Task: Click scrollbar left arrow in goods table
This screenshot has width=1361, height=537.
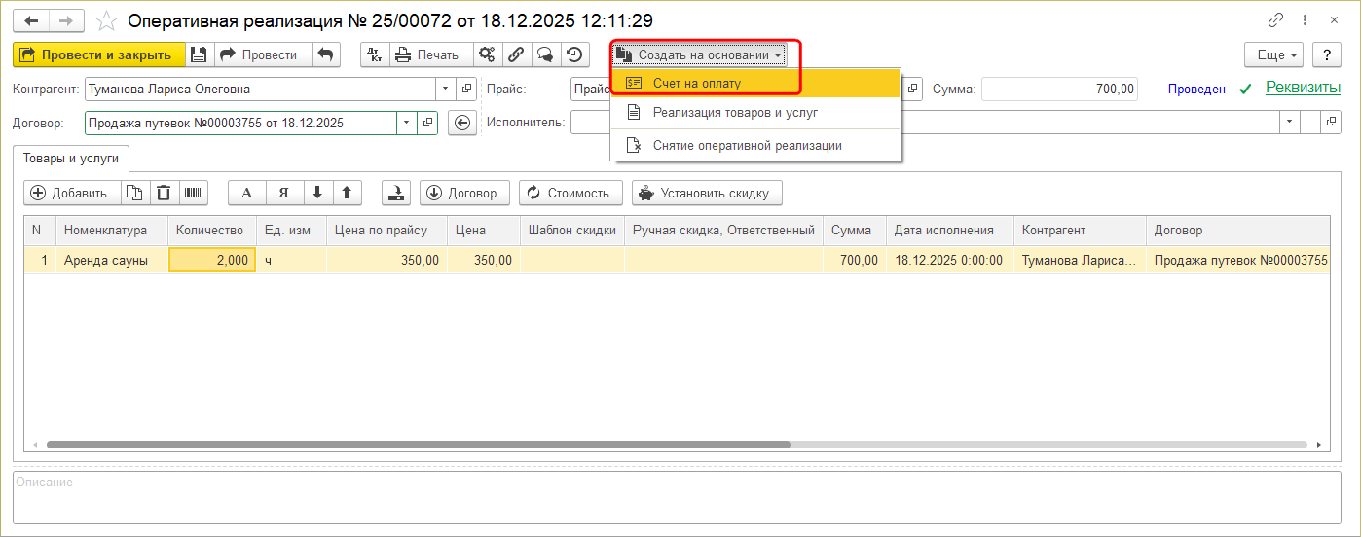Action: [34, 444]
